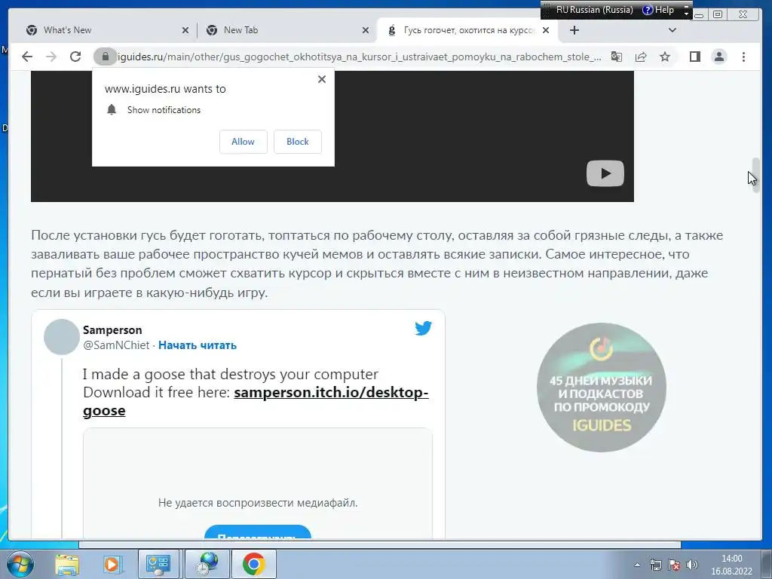Click the horizontal scrollbar at window bottom
772x579 pixels.
(x=380, y=544)
